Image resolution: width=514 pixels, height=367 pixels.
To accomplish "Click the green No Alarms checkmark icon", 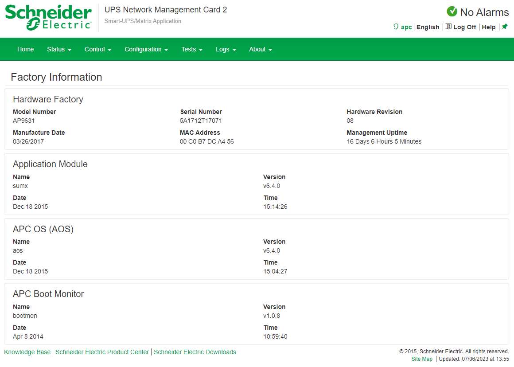I will (452, 12).
